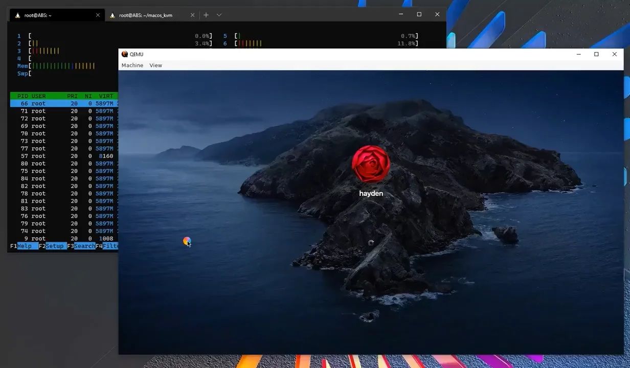This screenshot has height=368, width=630.
Task: Maximize the terminal window
Action: coord(419,14)
